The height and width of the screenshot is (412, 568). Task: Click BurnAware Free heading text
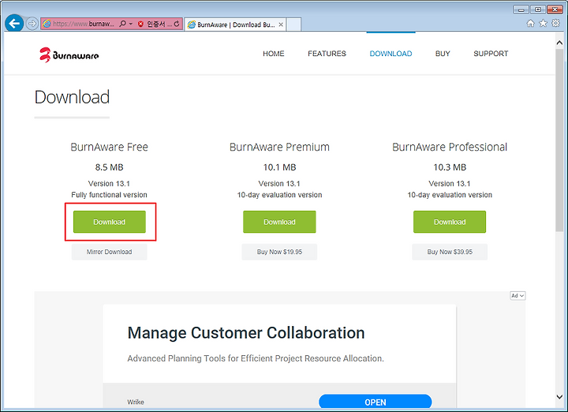point(110,147)
